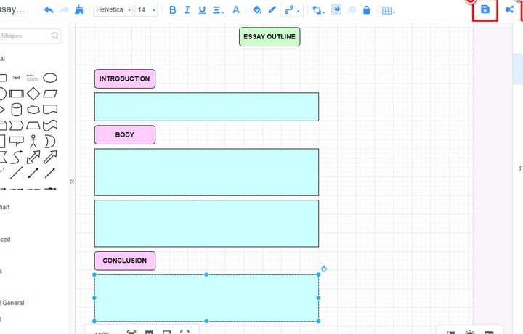
Task: Click the rotate handle of selected box
Action: (x=324, y=269)
